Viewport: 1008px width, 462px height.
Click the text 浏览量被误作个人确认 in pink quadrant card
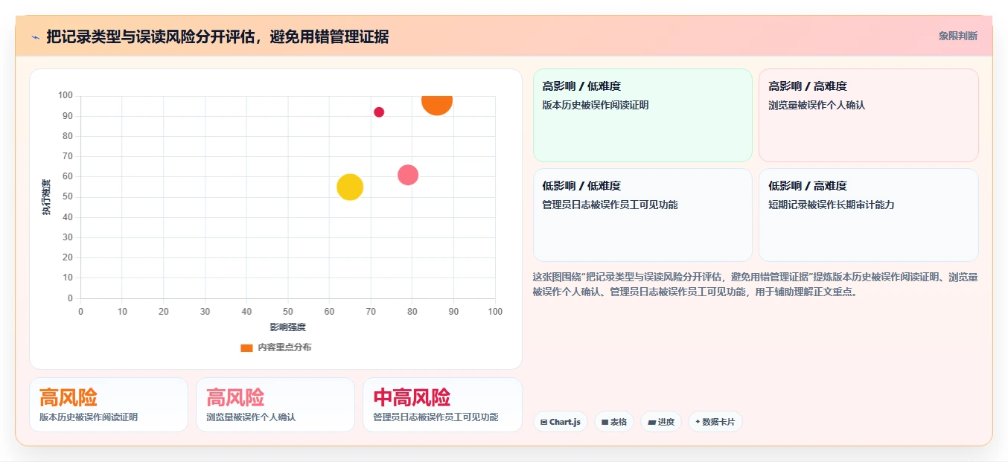(x=817, y=105)
